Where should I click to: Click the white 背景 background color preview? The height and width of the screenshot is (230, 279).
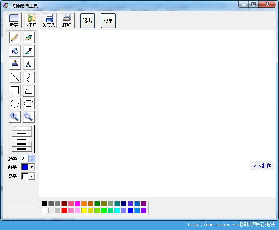tap(25, 176)
